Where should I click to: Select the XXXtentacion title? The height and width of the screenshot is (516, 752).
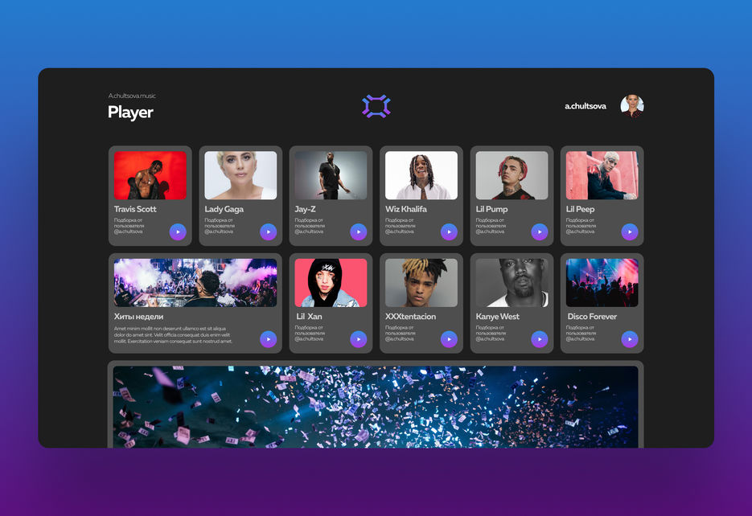tap(410, 316)
